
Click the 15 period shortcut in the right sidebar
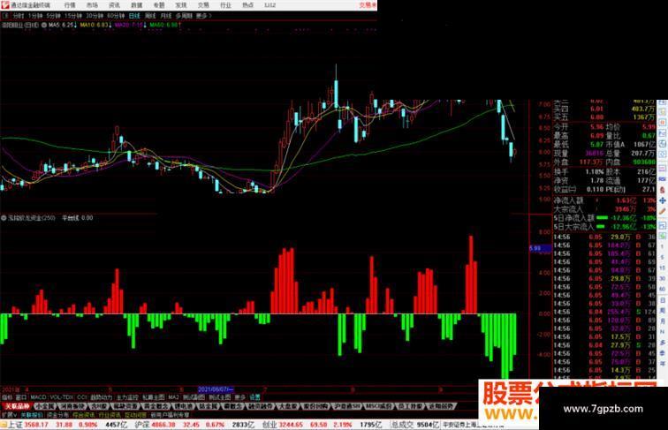tap(663, 268)
